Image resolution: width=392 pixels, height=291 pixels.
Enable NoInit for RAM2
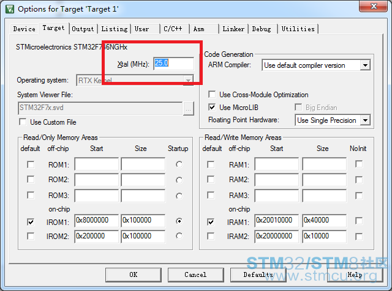359,180
